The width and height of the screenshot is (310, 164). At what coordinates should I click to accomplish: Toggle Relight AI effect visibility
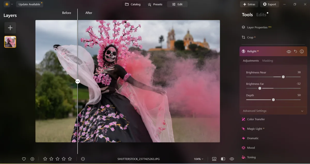(289, 51)
